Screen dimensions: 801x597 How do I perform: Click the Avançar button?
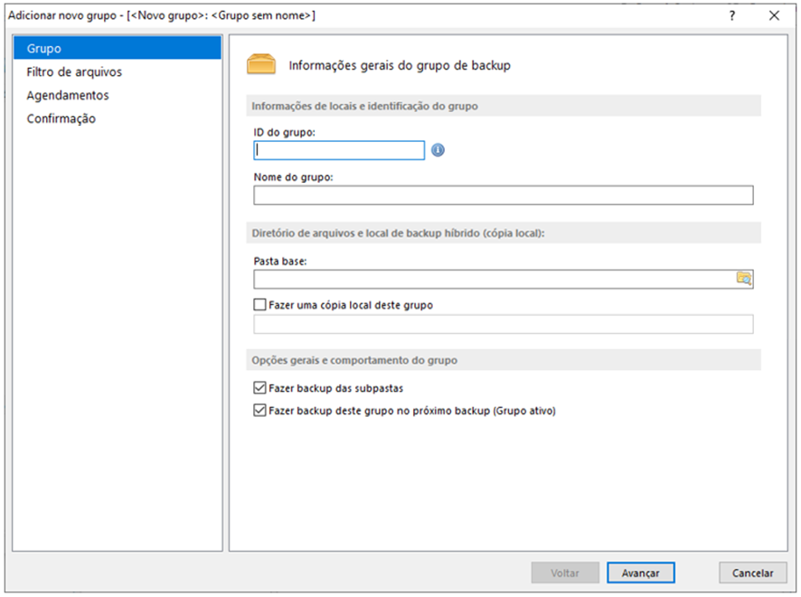tap(641, 573)
